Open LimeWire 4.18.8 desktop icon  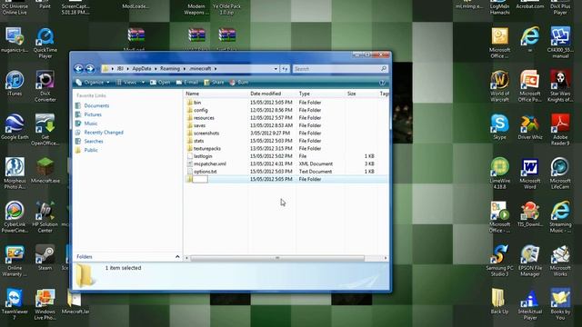tap(499, 173)
